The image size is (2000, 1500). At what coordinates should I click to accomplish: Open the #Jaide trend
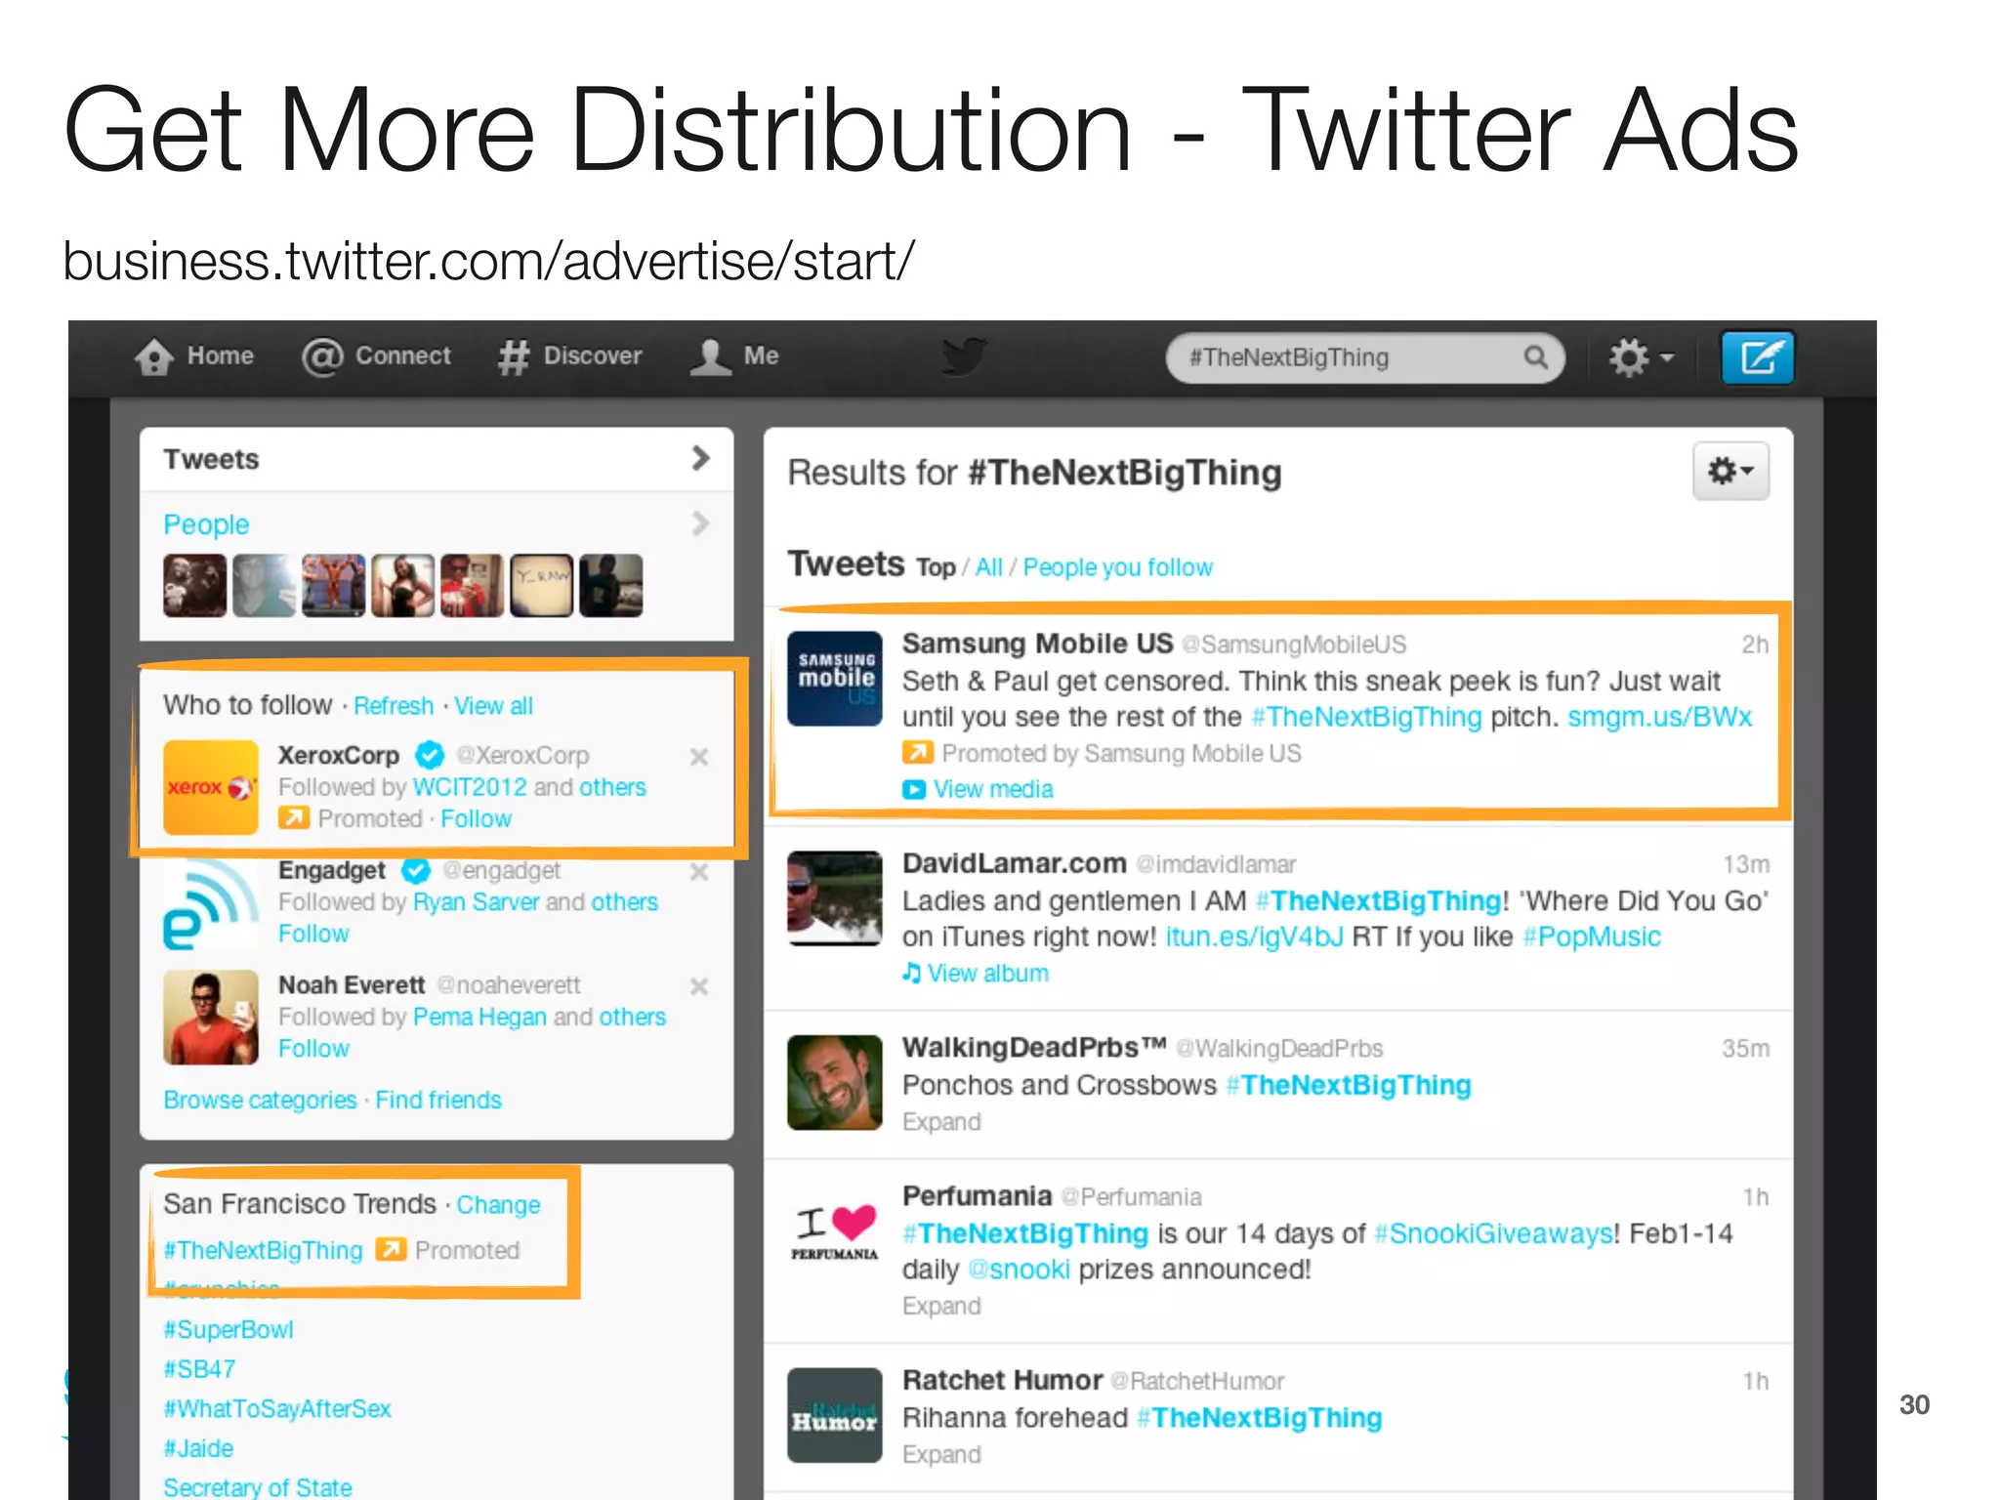[198, 1448]
